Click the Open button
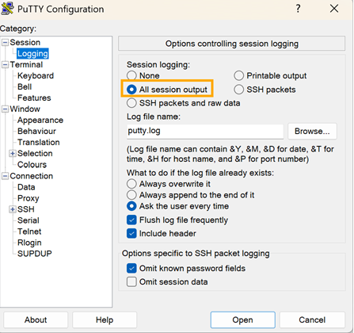 click(242, 320)
